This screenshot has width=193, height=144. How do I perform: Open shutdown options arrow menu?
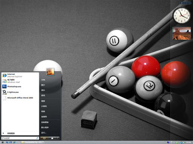pos(58,138)
